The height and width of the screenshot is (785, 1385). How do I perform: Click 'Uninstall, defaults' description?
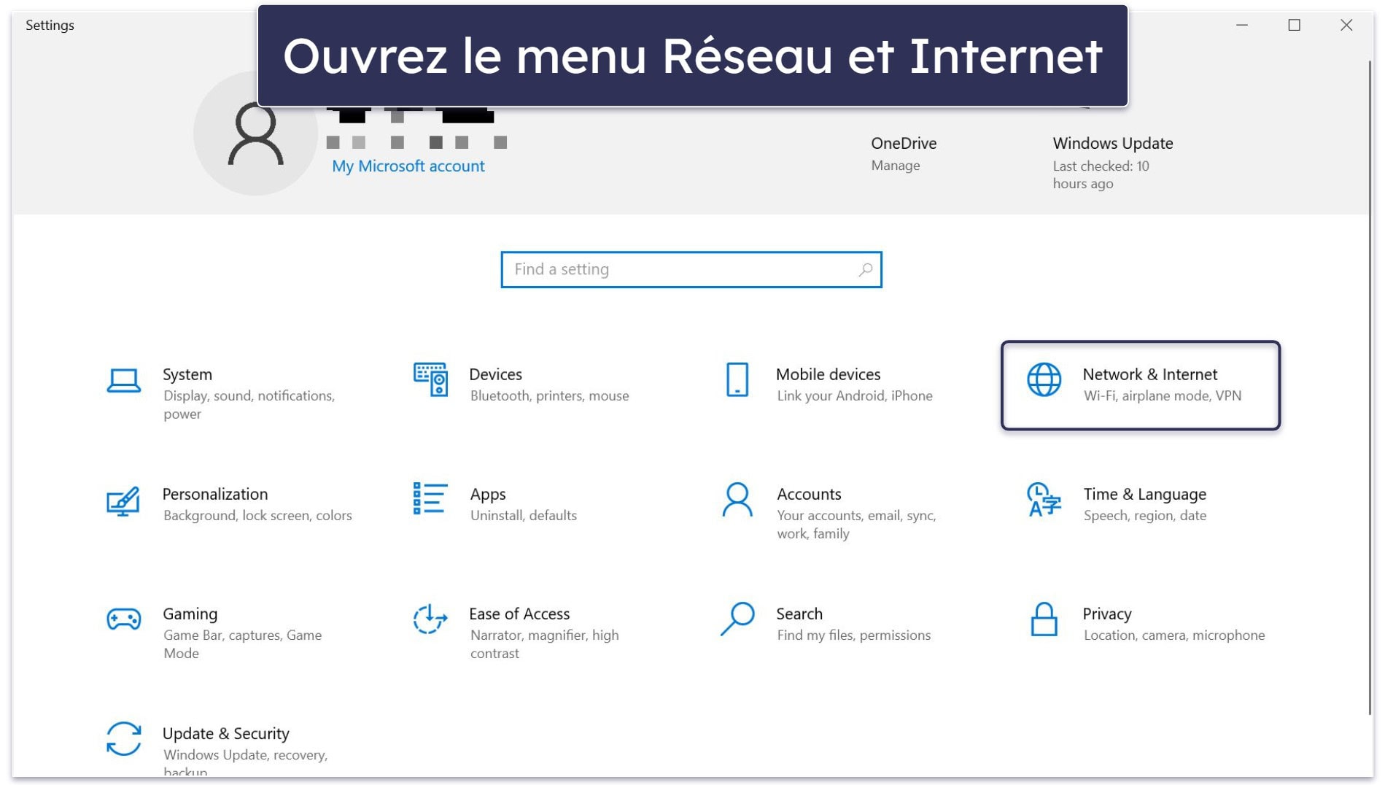coord(523,516)
